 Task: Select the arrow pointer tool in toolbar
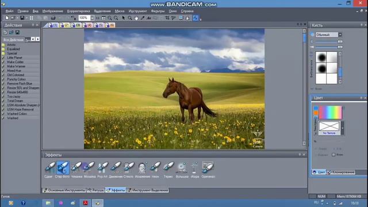tap(124, 18)
